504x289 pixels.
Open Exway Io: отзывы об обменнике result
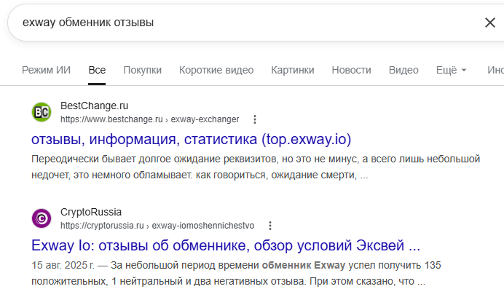(x=226, y=245)
